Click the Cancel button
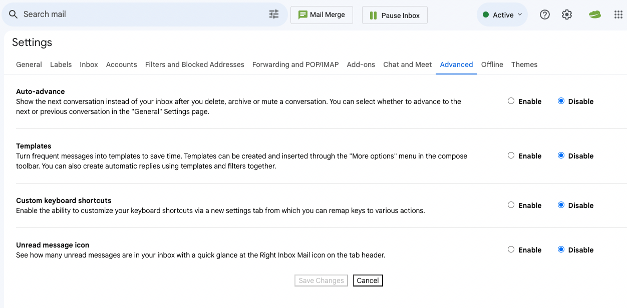Image resolution: width=627 pixels, height=308 pixels. (x=368, y=280)
